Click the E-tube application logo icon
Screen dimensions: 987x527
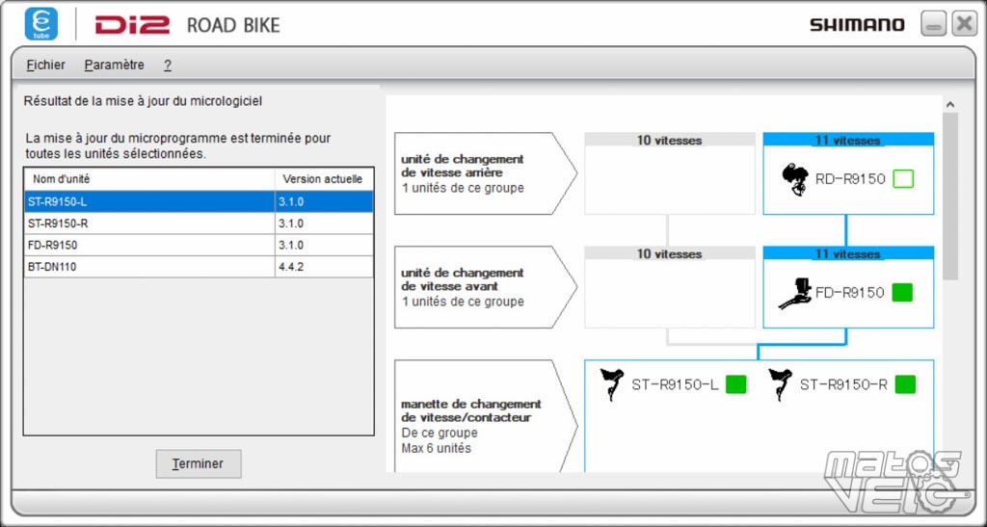[40, 24]
